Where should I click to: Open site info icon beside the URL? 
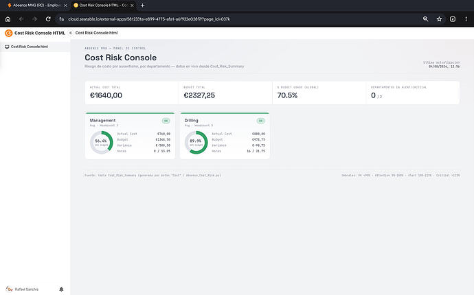coord(62,19)
